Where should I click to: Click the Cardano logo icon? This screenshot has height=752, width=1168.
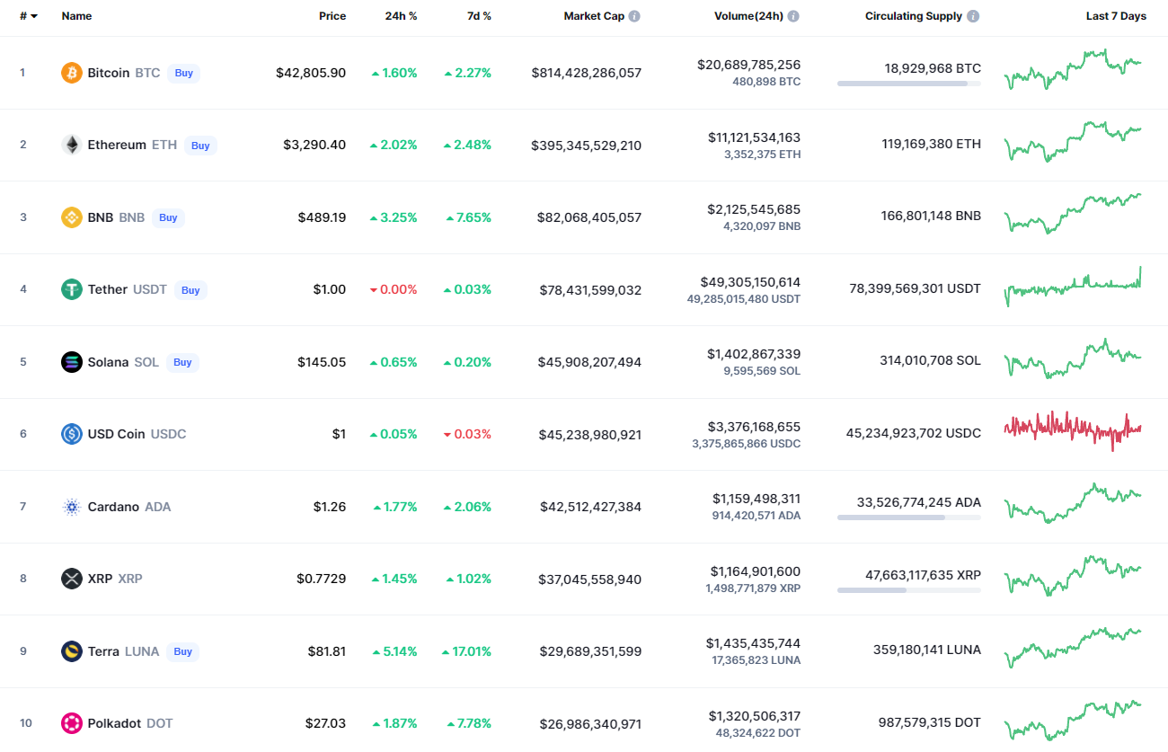tap(72, 507)
